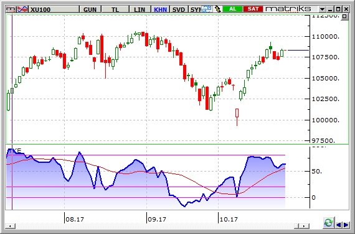The width and height of the screenshot is (355, 234).
Task: Minimize the chart window
Action: [x=330, y=9]
